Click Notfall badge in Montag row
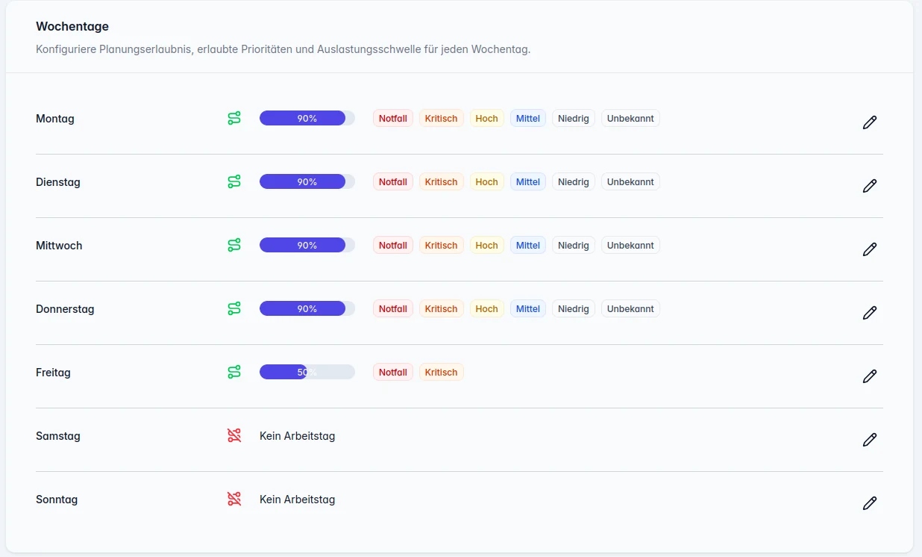The image size is (922, 557). point(393,118)
